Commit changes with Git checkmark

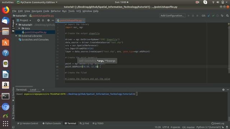[x=213, y=16]
